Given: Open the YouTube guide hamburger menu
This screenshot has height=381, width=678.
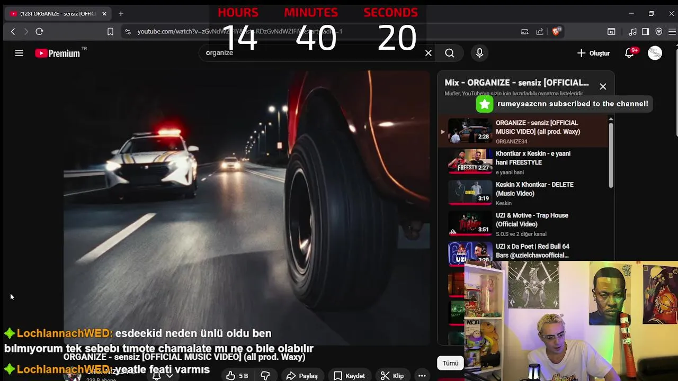Looking at the screenshot, I should (x=19, y=53).
